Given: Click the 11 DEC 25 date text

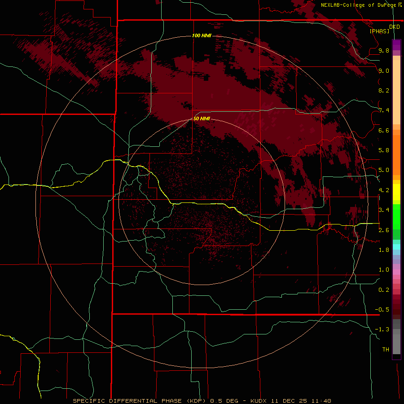Looking at the screenshot, I should coord(290,401).
